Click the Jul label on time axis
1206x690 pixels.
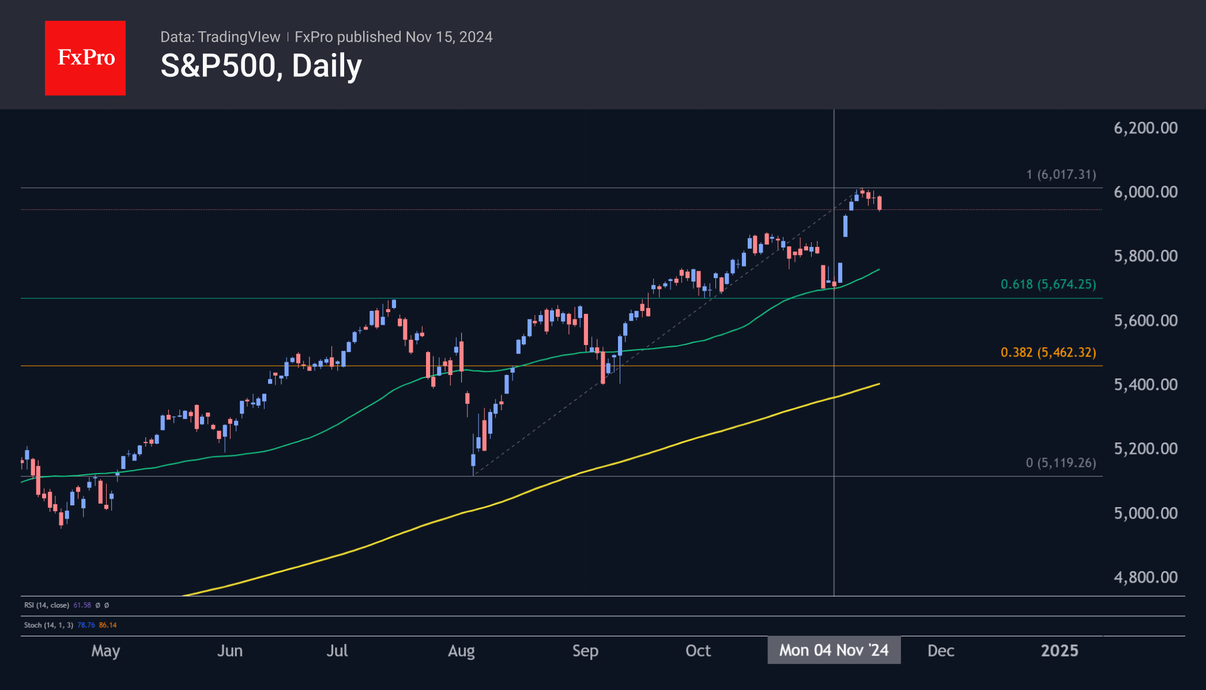[337, 651]
